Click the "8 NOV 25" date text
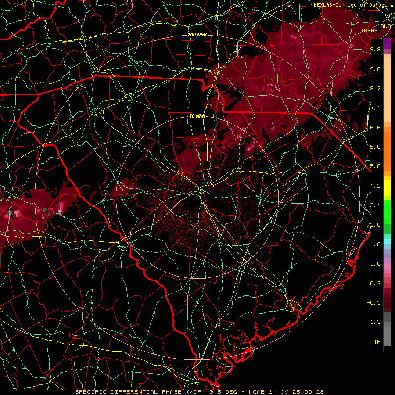Screen dimensions: 395x395 tap(284, 392)
